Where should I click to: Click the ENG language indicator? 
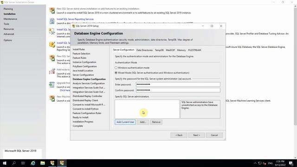point(270,163)
